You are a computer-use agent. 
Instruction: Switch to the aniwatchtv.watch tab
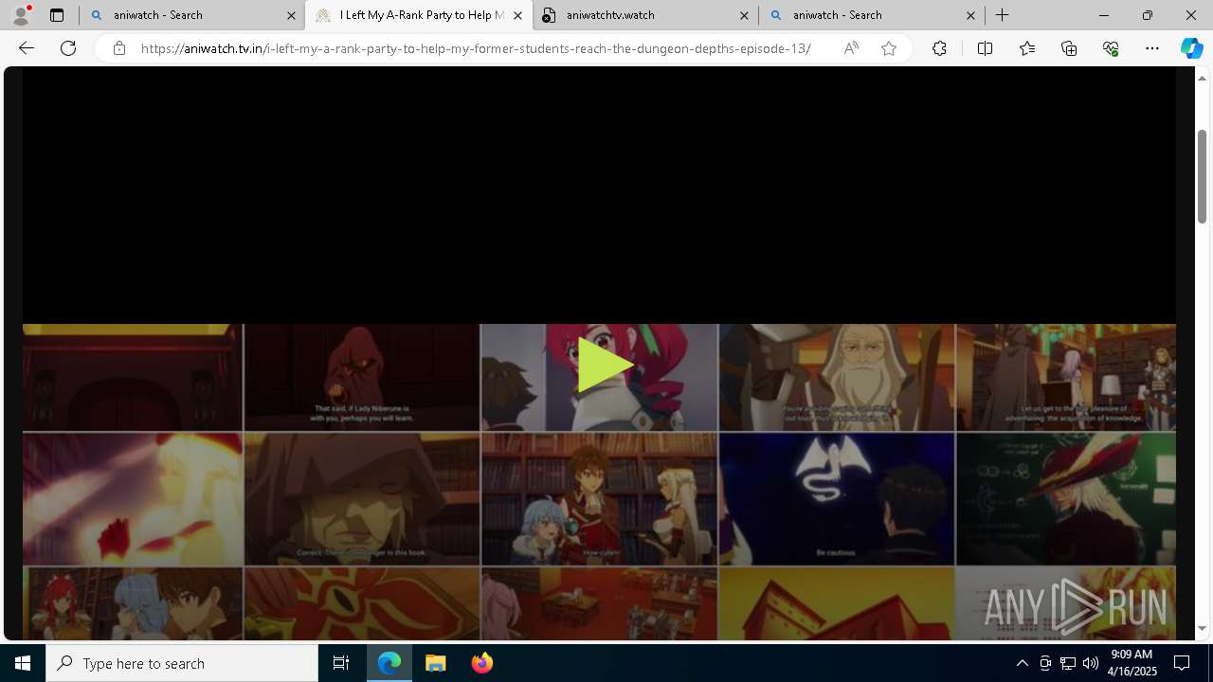644,15
